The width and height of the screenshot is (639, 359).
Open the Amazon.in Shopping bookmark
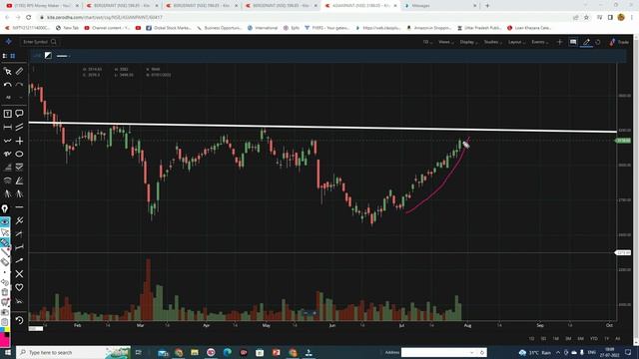point(429,28)
